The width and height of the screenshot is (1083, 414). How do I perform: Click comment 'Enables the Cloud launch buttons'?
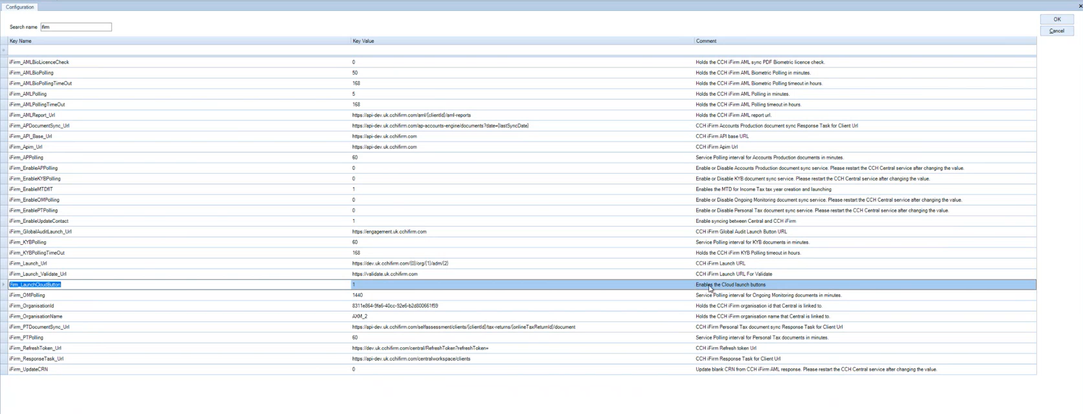point(731,284)
